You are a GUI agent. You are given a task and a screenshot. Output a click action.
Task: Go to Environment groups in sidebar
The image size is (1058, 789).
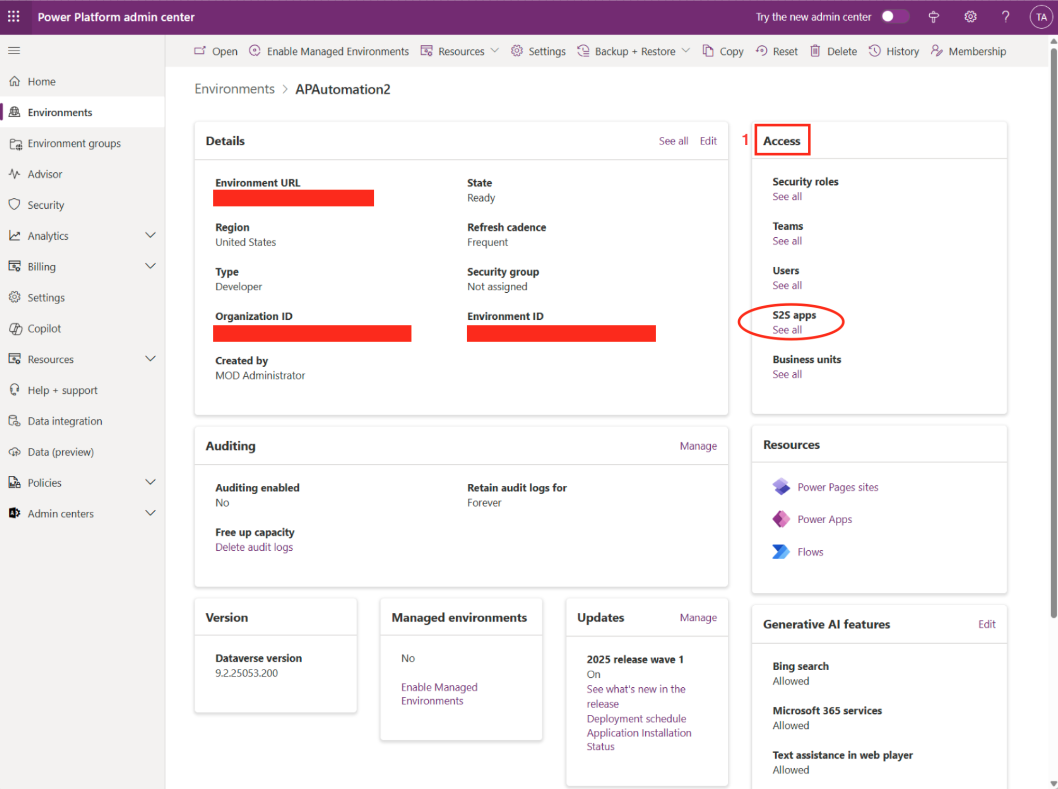(x=74, y=143)
